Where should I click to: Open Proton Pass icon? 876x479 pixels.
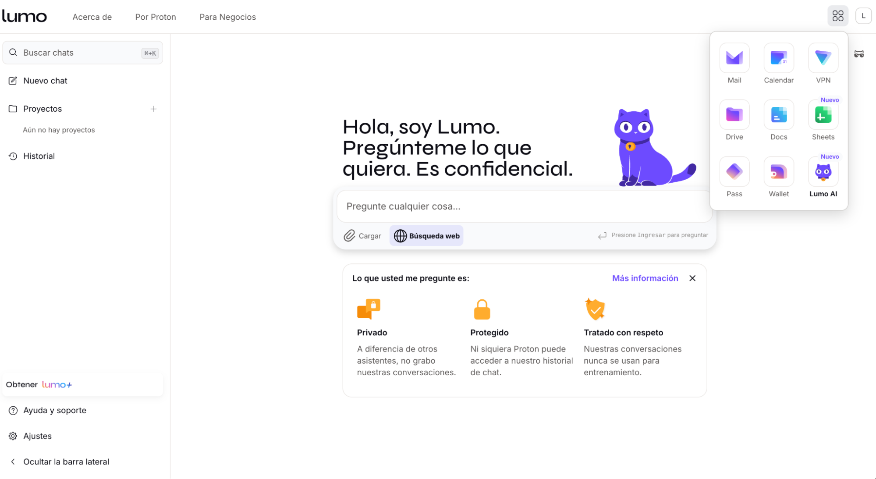[x=734, y=172]
